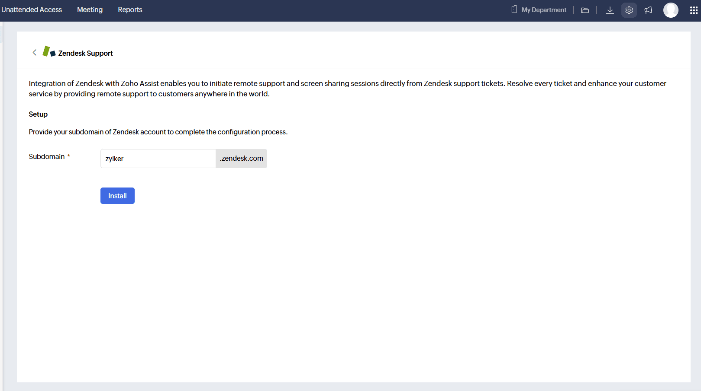Open the My Department selector
This screenshot has height=391, width=701.
[x=543, y=10]
